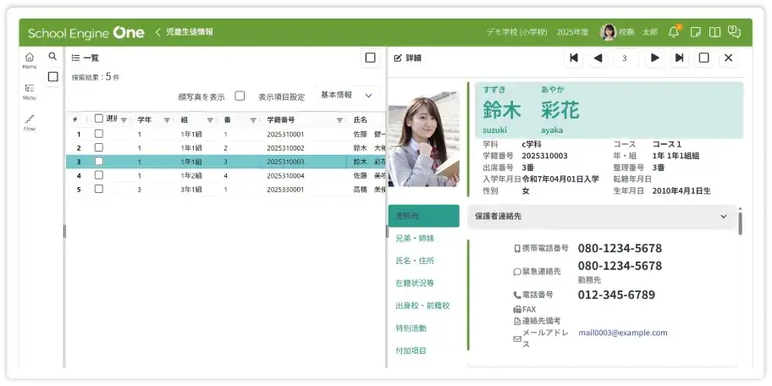772x386 pixels.
Task: Check the checkbox for row 5
Action: click(x=99, y=189)
